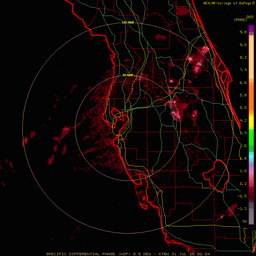Pick the purple segment atop the color bar

click(x=251, y=28)
